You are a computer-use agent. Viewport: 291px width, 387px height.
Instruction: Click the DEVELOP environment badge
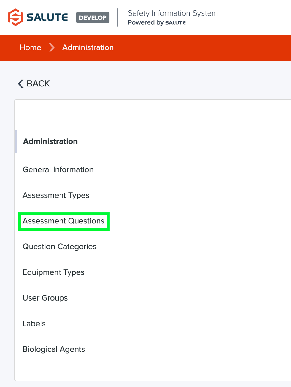pos(93,17)
